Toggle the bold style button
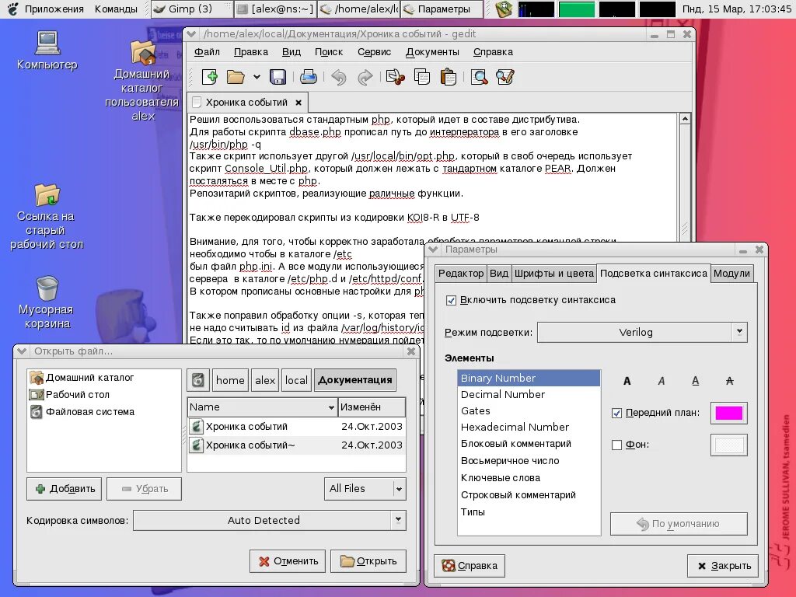Screen dimensions: 796x597 coord(627,381)
